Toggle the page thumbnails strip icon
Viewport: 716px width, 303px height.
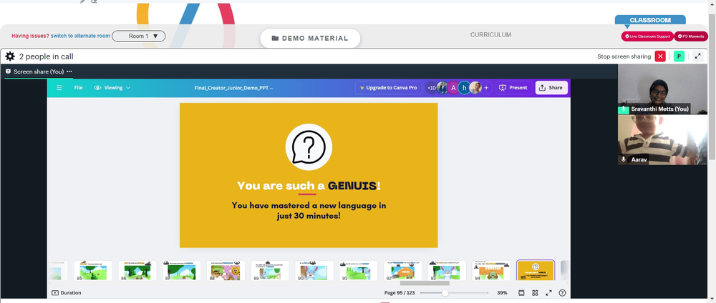(521, 293)
